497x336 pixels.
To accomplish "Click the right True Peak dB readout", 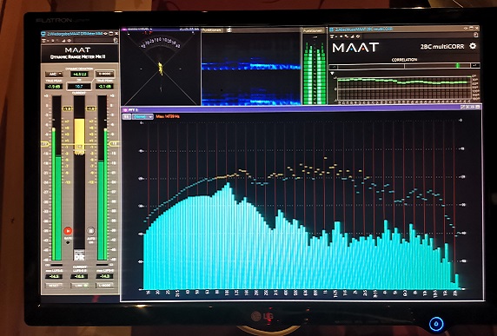I will pos(105,87).
